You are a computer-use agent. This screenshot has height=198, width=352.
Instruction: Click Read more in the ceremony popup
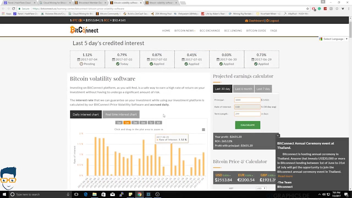[x=285, y=176]
